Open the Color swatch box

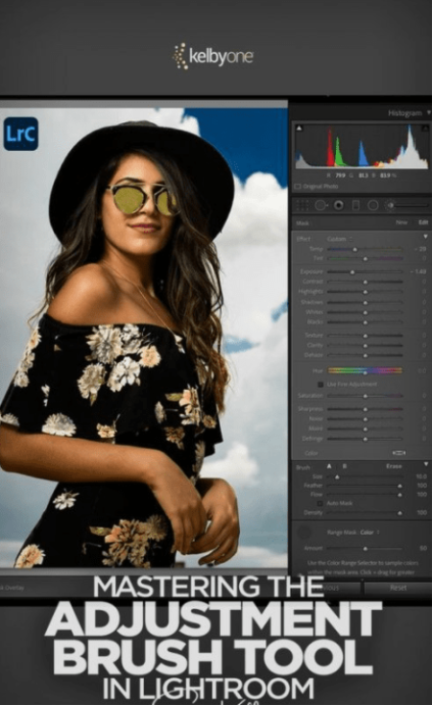click(x=398, y=452)
